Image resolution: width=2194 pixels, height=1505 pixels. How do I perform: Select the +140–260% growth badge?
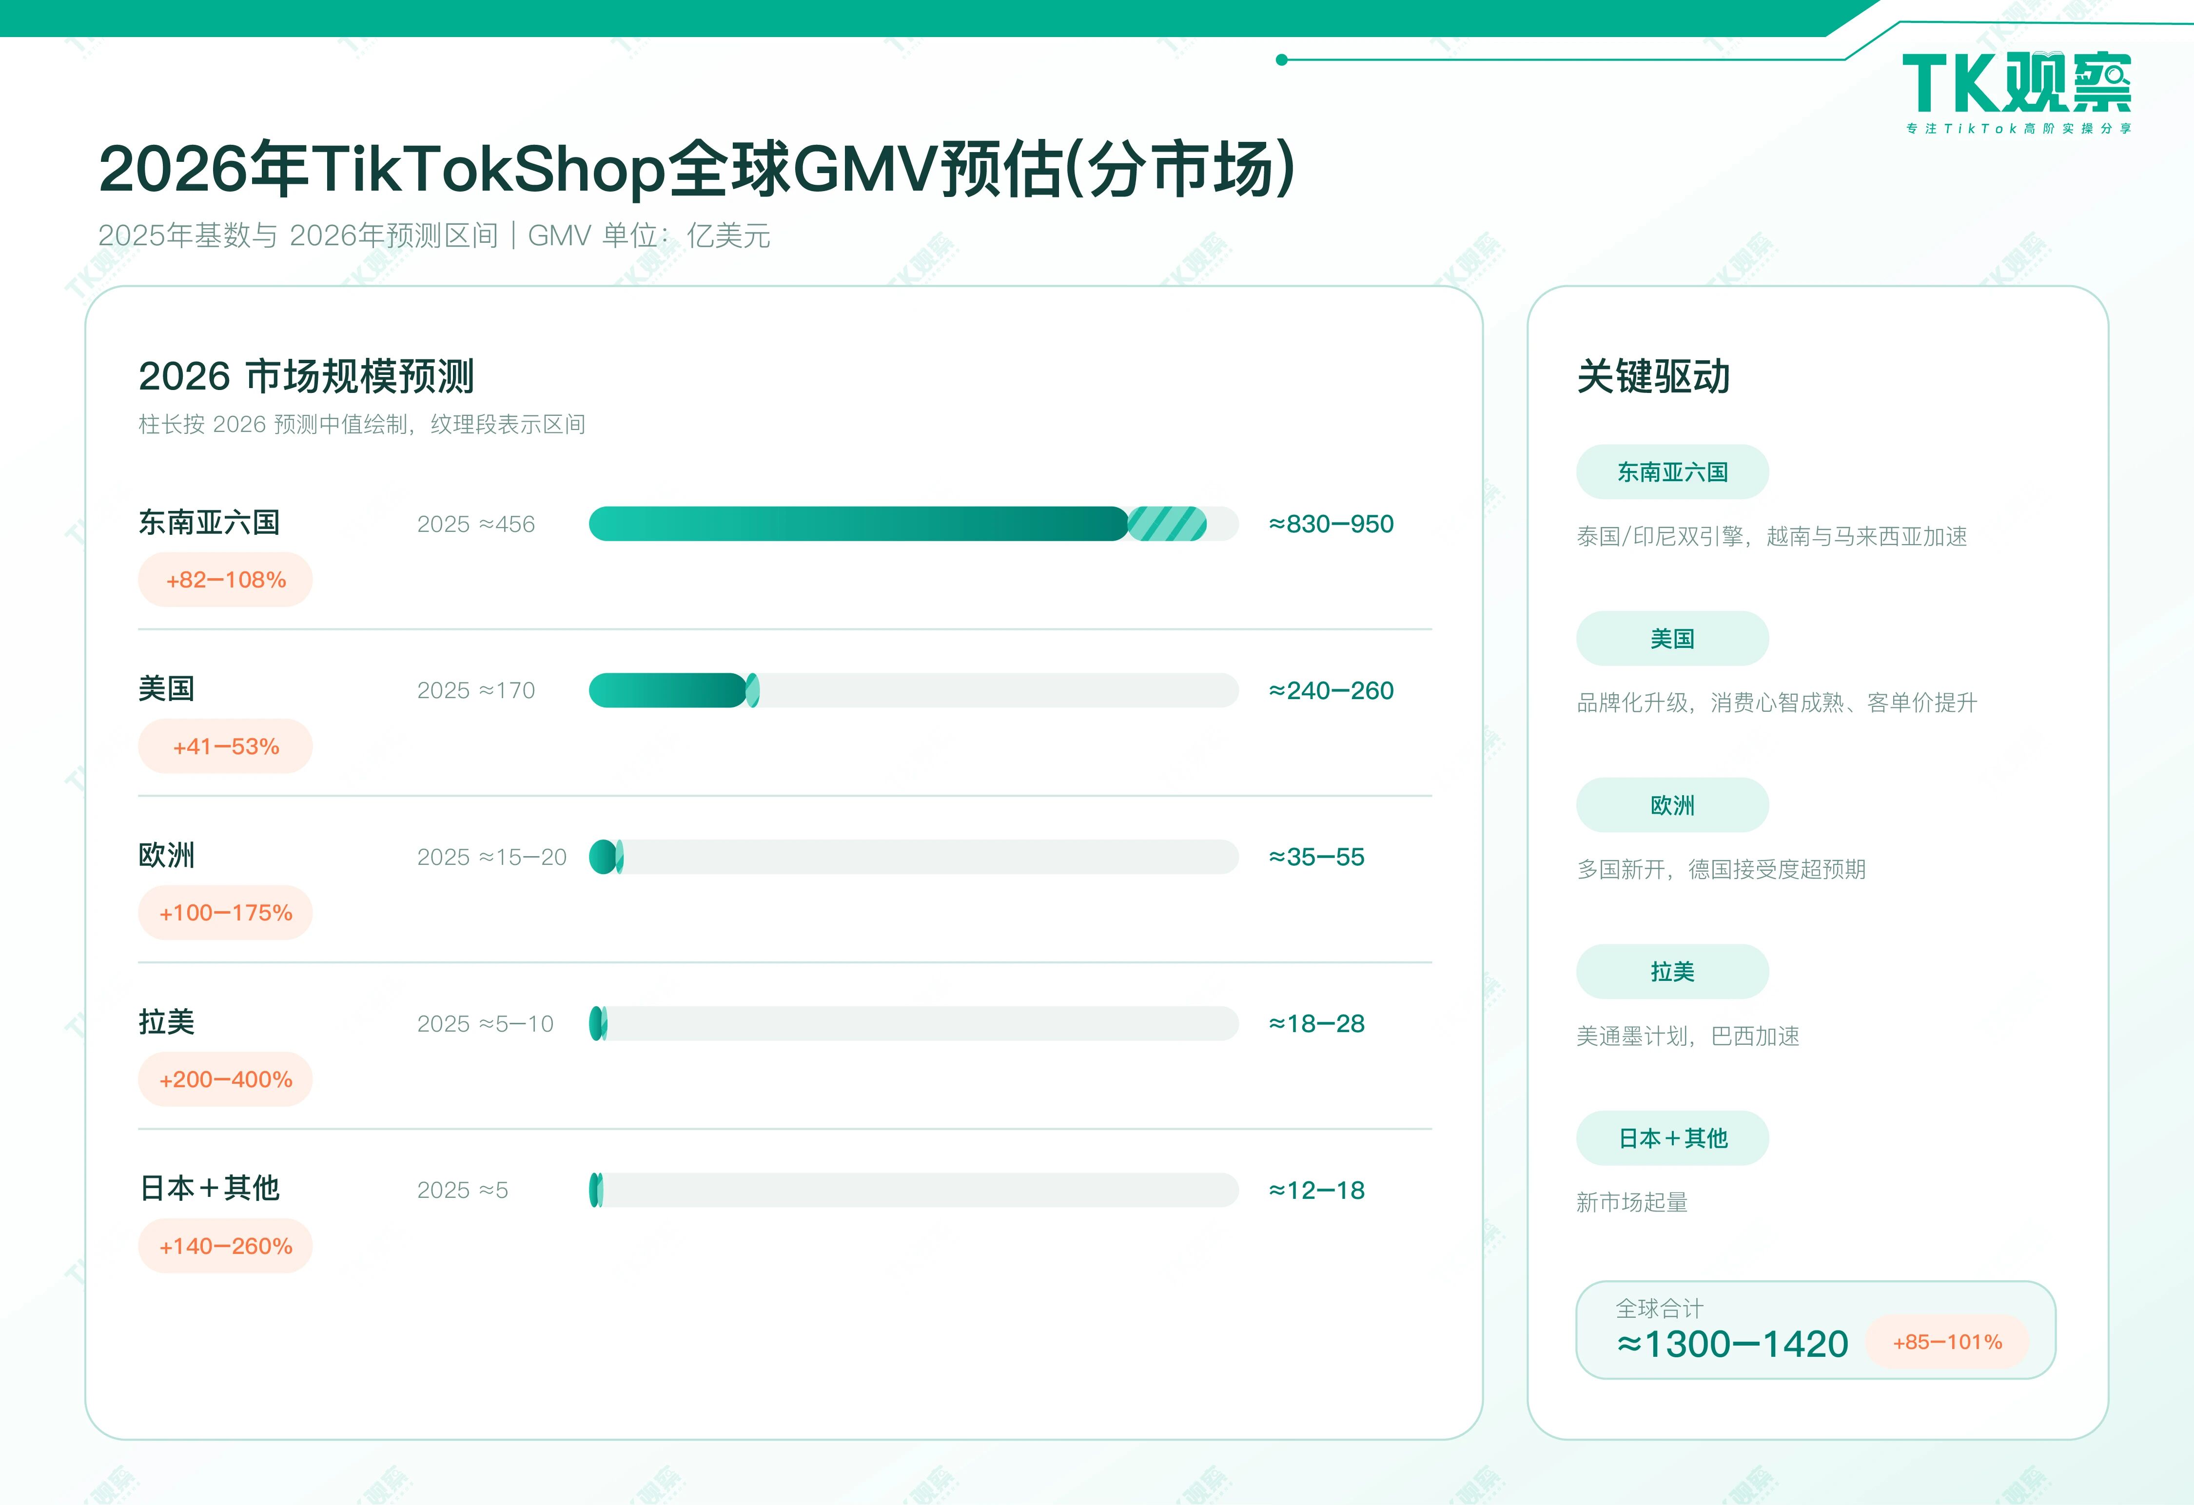226,1246
